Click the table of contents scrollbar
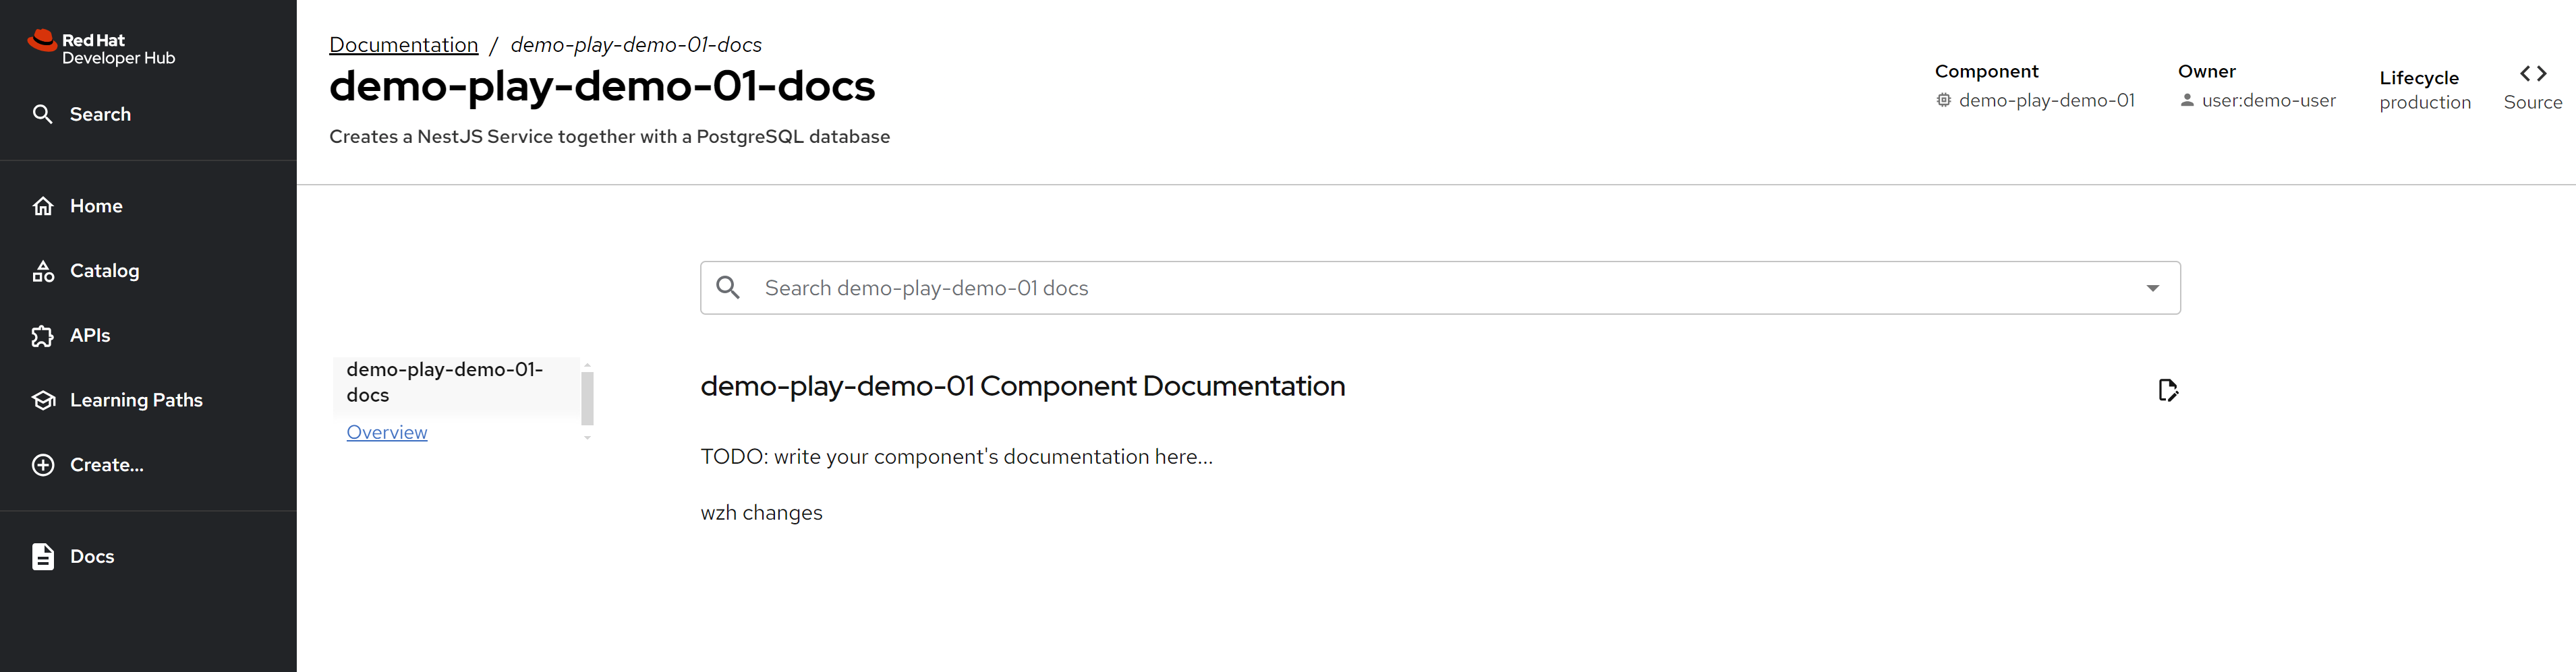Viewport: 2576px width, 672px height. [587, 398]
